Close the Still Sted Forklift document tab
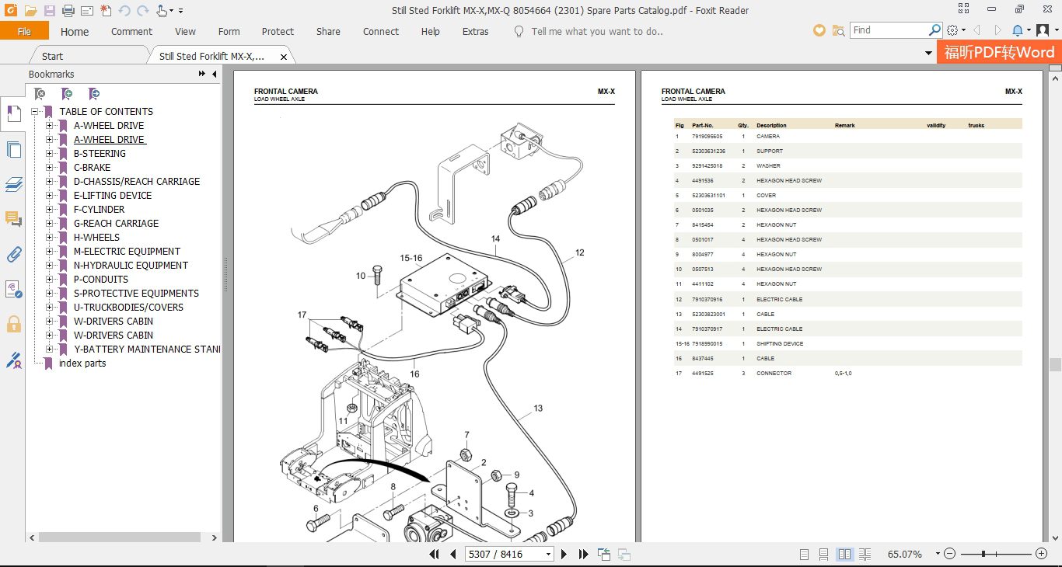1062x567 pixels. [x=284, y=57]
